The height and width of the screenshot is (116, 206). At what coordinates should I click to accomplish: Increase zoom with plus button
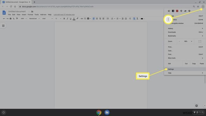pyautogui.click(x=191, y=42)
